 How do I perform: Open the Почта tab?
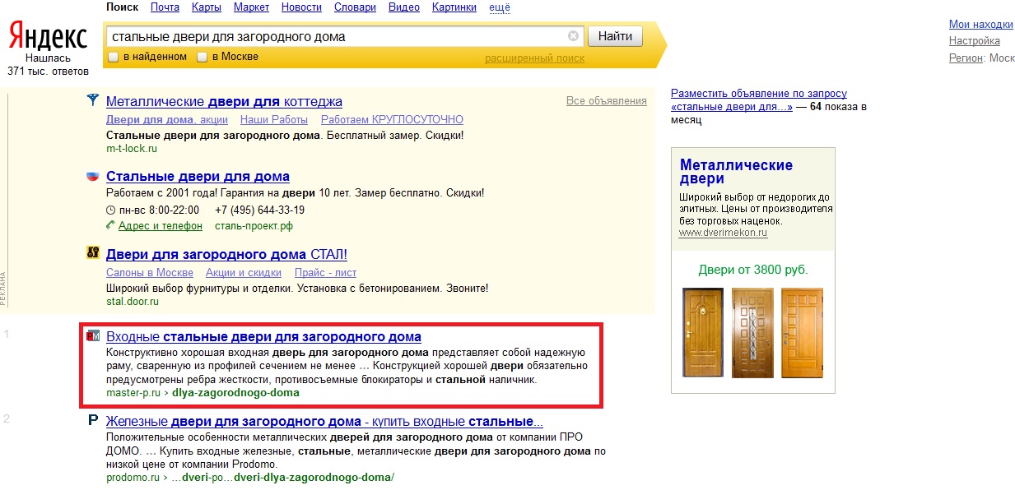click(x=165, y=7)
